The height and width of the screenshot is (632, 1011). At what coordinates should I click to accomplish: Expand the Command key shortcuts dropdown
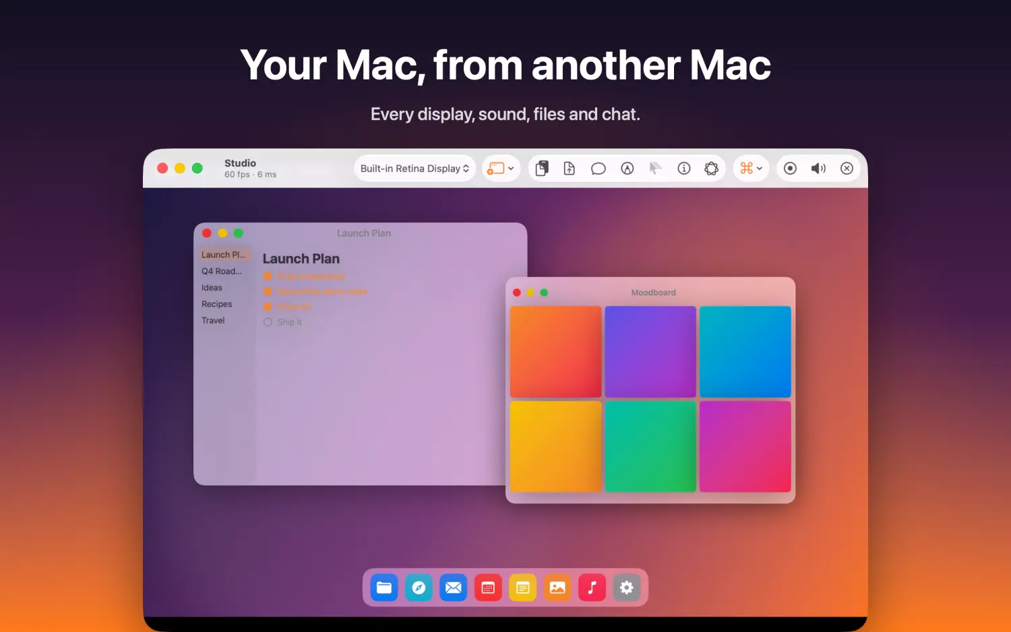[751, 168]
